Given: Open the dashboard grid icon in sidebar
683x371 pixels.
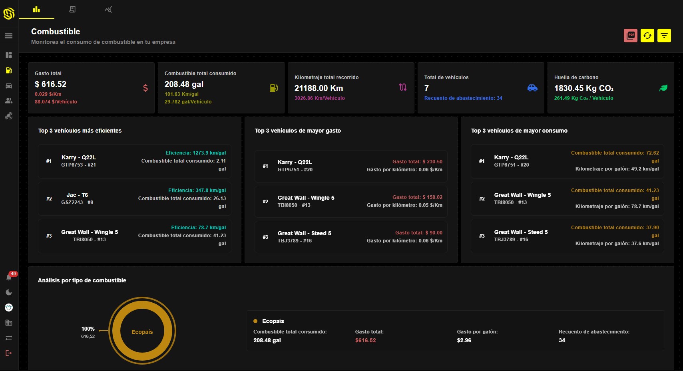Looking at the screenshot, I should pyautogui.click(x=8, y=55).
